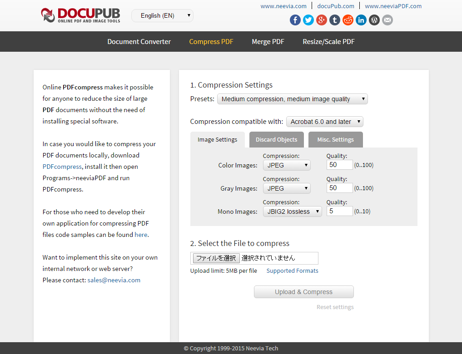Open Supported Formats link
The width and height of the screenshot is (462, 354).
click(x=292, y=271)
